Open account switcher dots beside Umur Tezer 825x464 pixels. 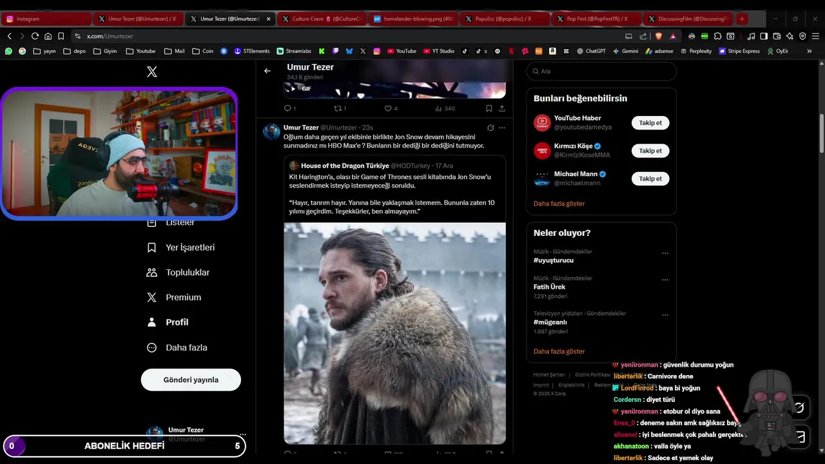click(243, 434)
